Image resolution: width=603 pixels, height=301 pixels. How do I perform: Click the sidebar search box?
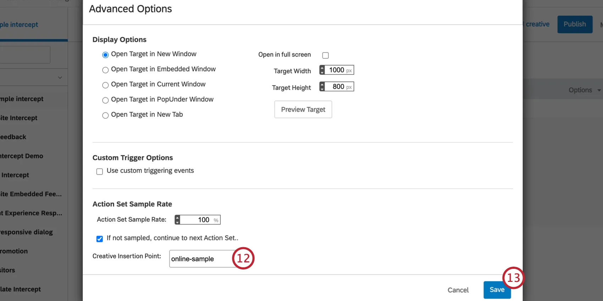[25, 55]
